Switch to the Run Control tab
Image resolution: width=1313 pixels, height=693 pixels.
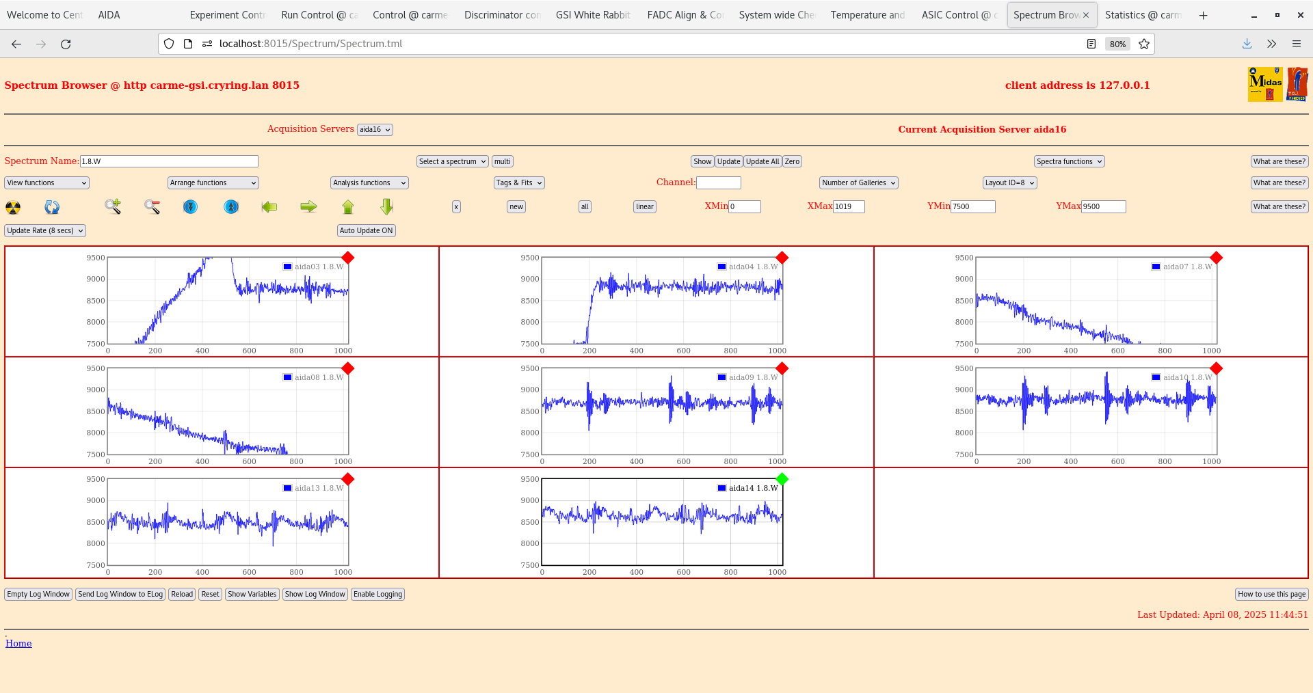pyautogui.click(x=319, y=15)
